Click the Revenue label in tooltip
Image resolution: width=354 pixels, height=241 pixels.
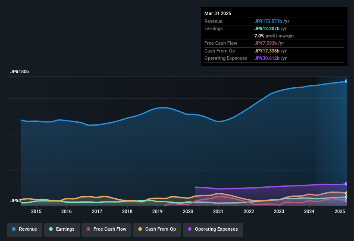click(213, 21)
